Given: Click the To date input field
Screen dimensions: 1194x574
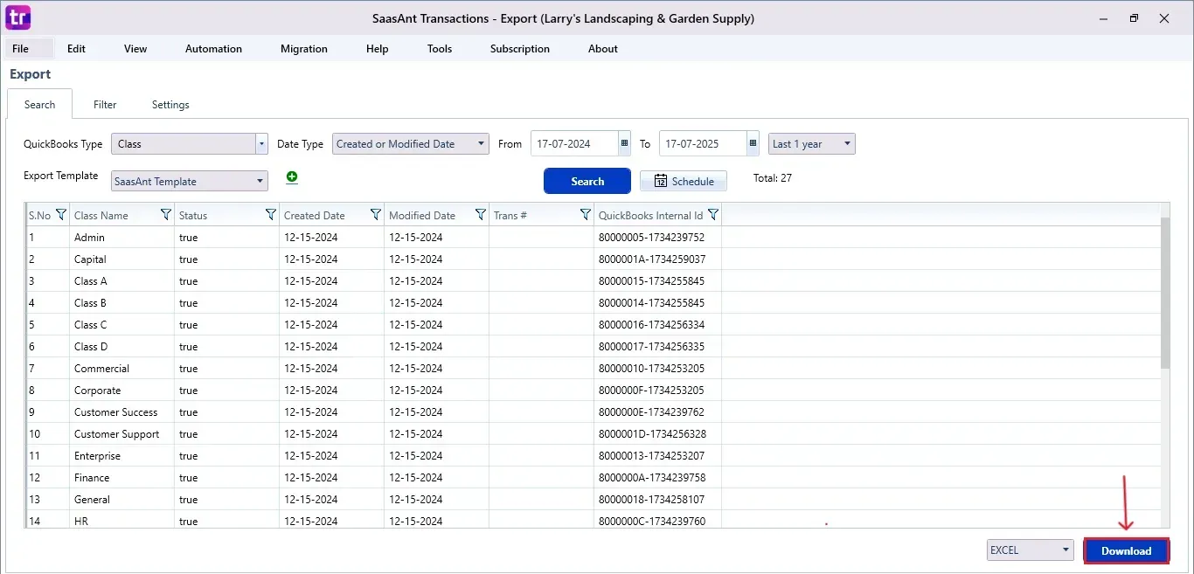Looking at the screenshot, I should click(703, 143).
